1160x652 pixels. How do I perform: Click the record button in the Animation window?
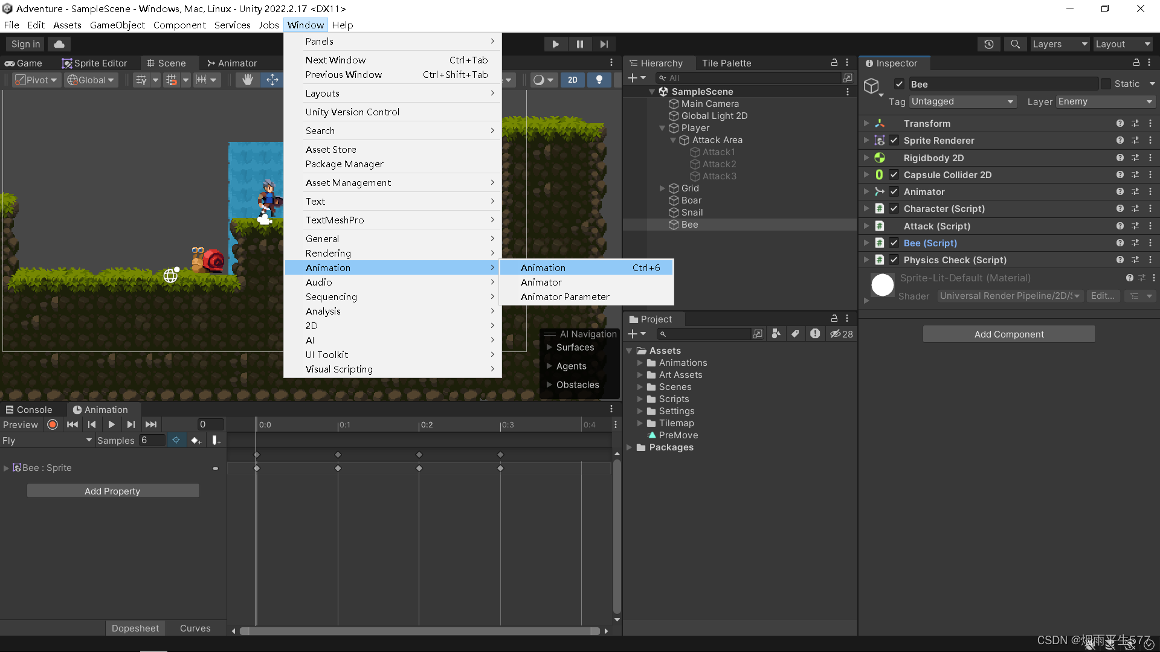pos(53,424)
